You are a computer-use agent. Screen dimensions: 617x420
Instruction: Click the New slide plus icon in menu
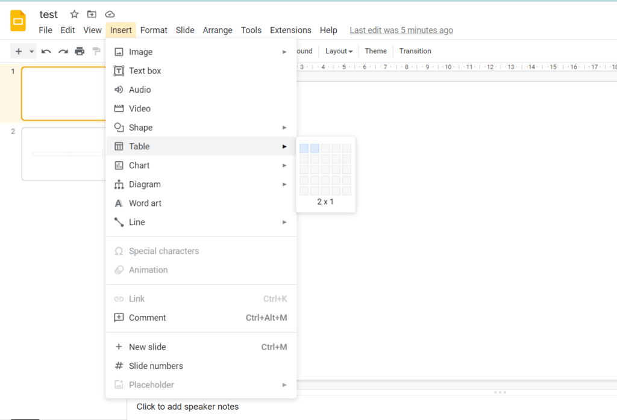(119, 347)
